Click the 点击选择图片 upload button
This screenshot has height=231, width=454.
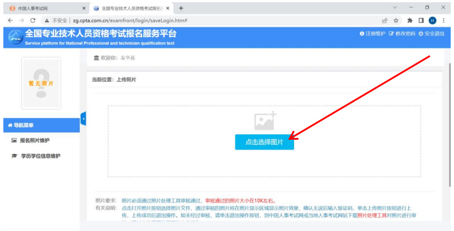264,142
